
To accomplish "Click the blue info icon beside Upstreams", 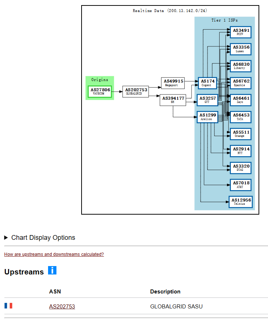I will click(52, 270).
